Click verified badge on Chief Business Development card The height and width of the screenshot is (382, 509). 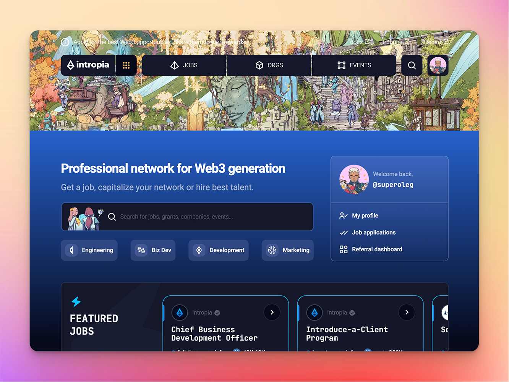click(x=217, y=313)
